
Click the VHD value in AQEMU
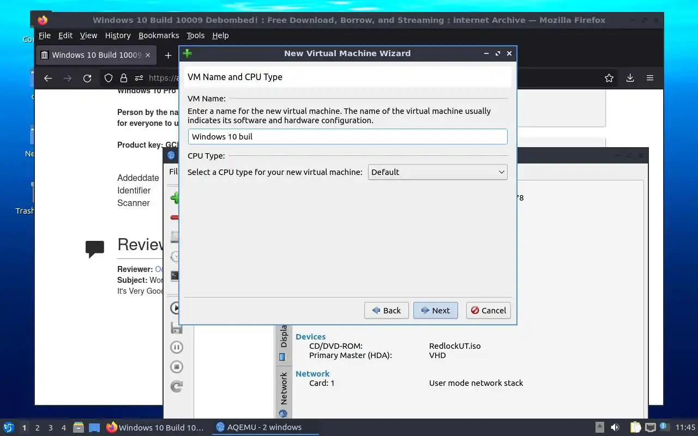[437, 355]
